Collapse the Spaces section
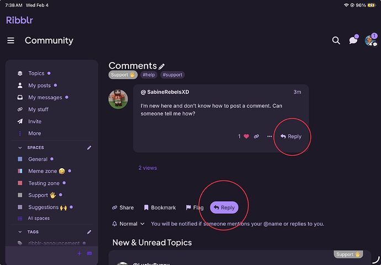This screenshot has width=381, height=265. click(x=20, y=148)
